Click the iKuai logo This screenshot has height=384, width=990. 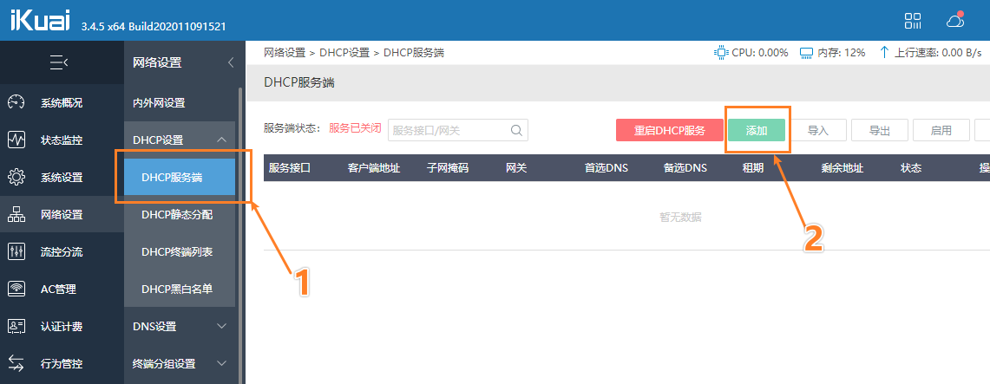40,20
